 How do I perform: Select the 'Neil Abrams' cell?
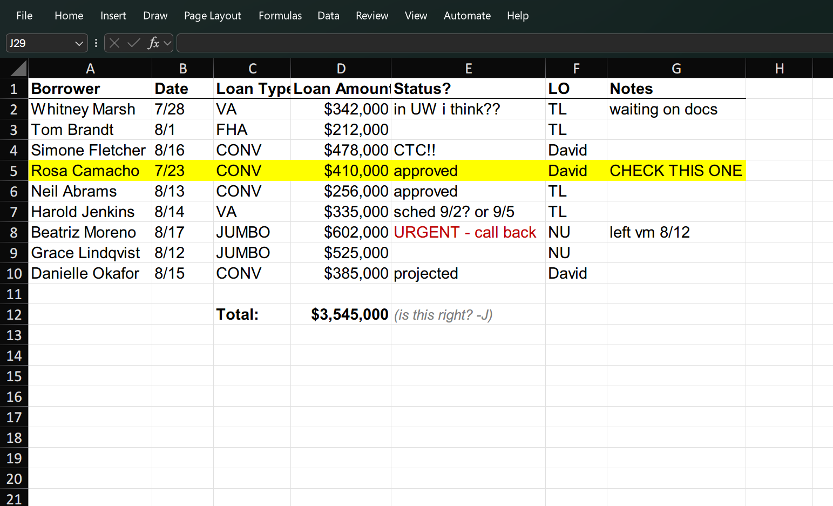pyautogui.click(x=90, y=191)
